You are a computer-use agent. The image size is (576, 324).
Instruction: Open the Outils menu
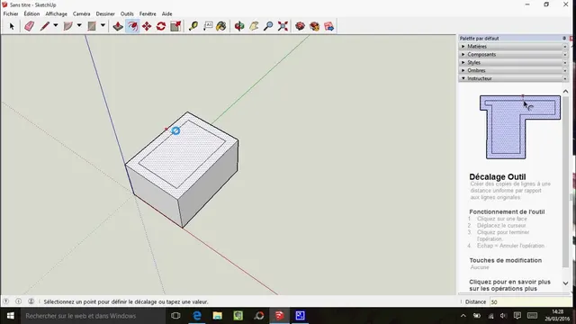127,13
